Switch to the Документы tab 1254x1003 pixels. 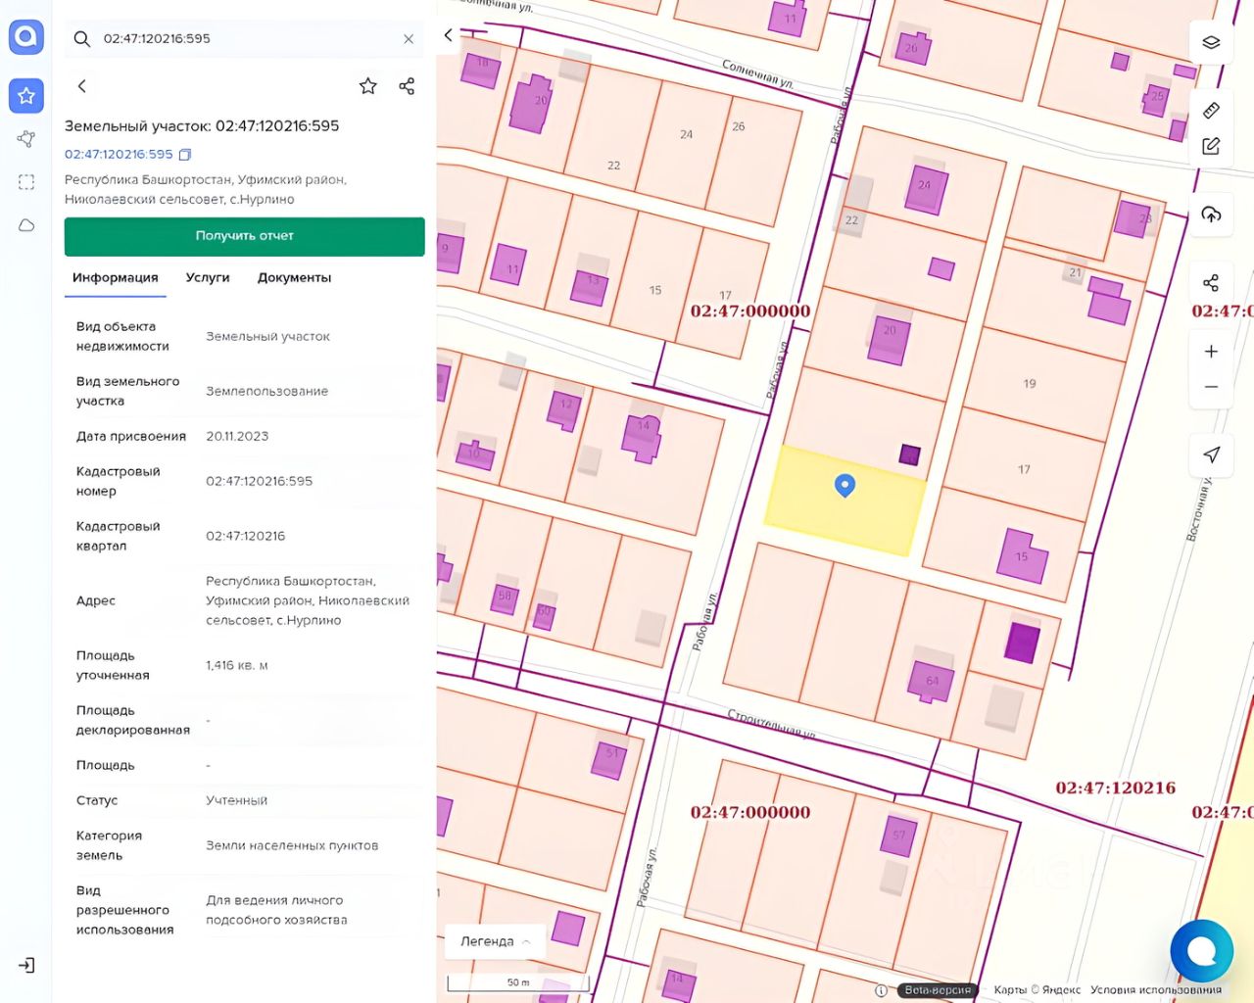point(294,278)
